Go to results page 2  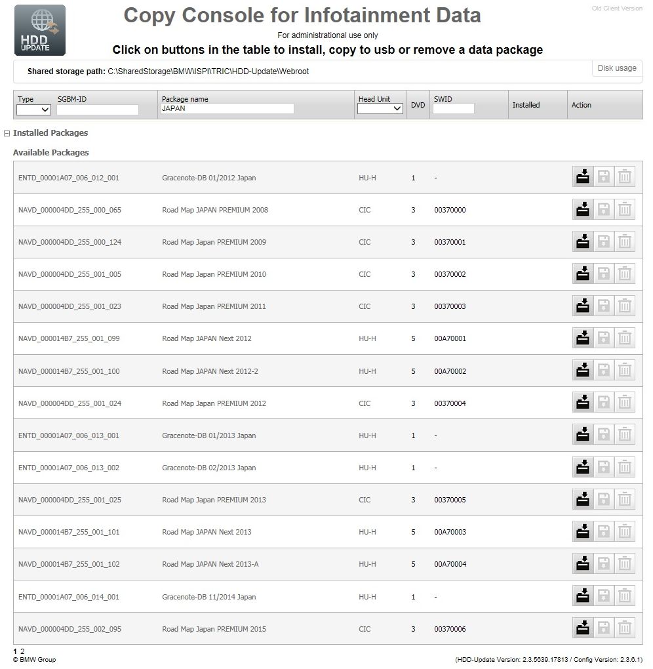tap(22, 651)
